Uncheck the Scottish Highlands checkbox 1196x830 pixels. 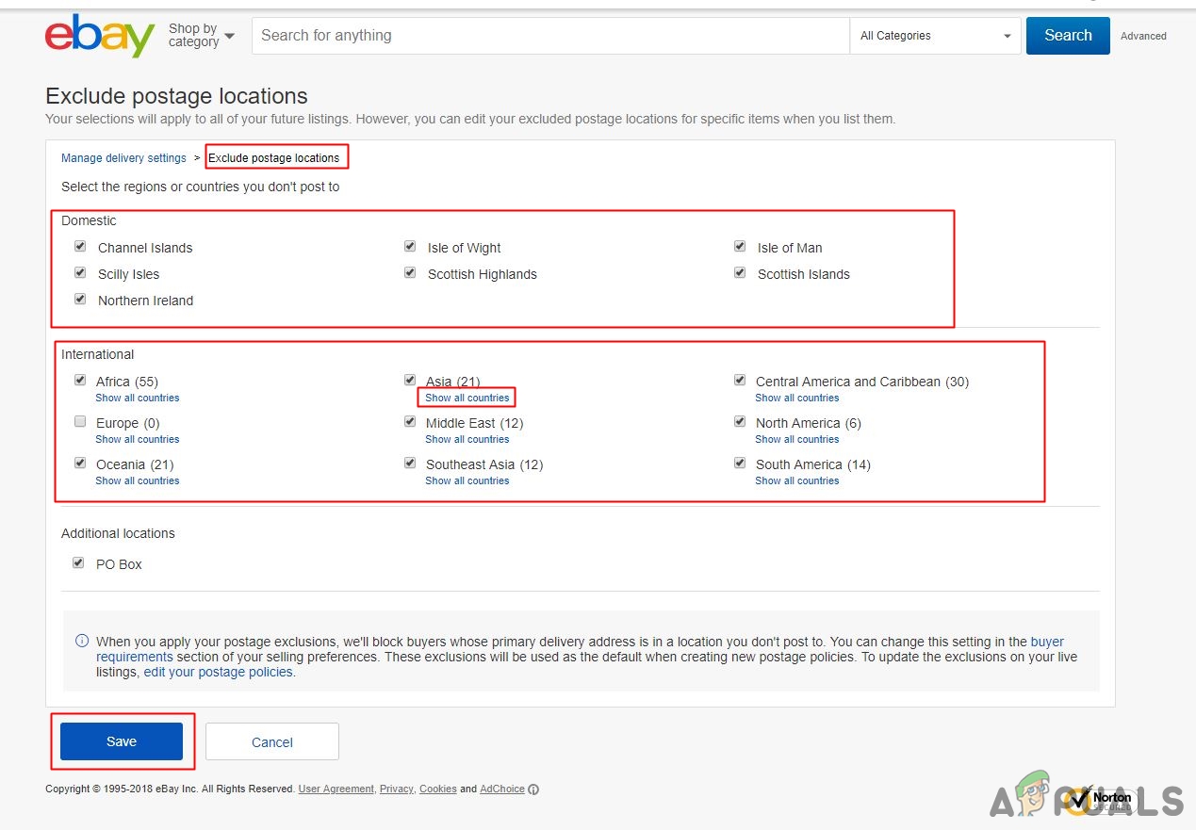point(410,273)
